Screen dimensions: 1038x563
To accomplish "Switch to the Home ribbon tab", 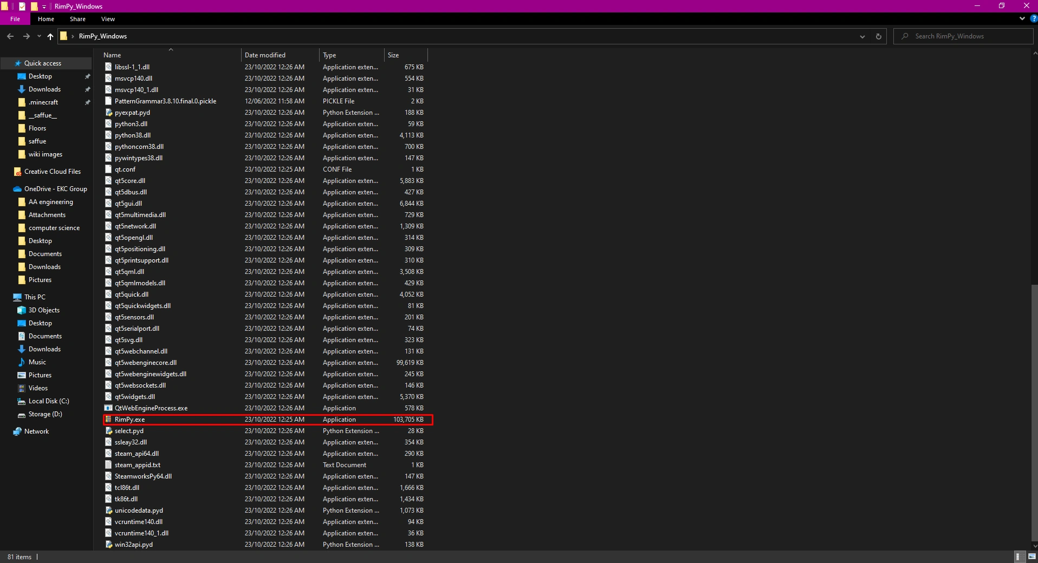I will click(46, 19).
